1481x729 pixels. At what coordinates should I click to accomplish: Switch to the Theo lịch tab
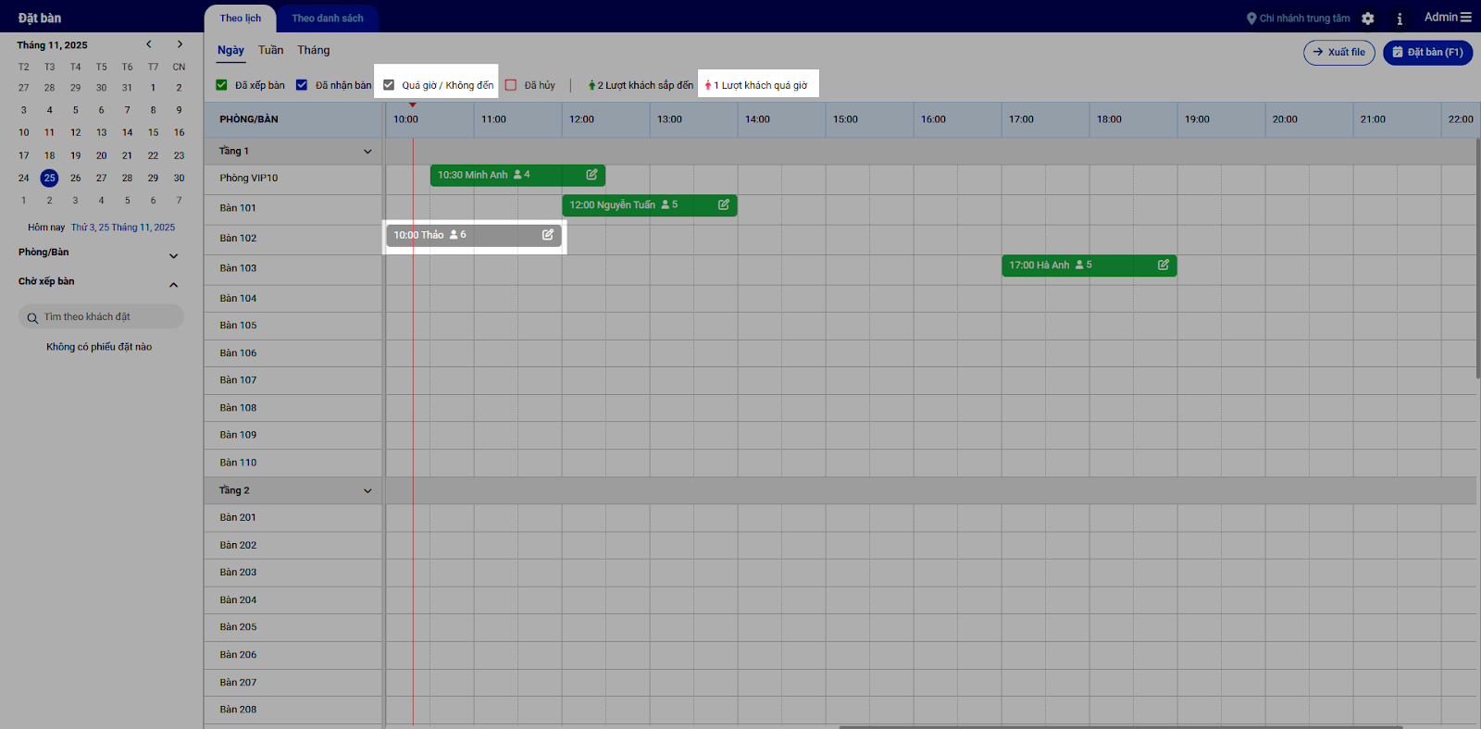click(x=241, y=19)
